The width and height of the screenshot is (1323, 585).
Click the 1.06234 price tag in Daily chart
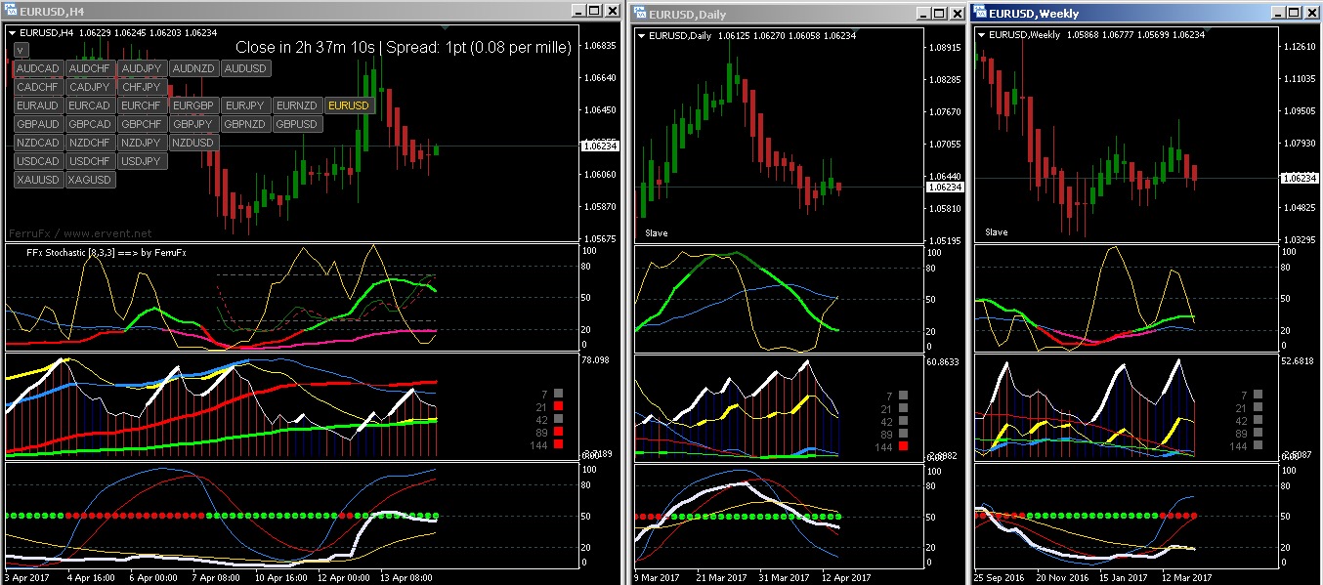(x=943, y=187)
